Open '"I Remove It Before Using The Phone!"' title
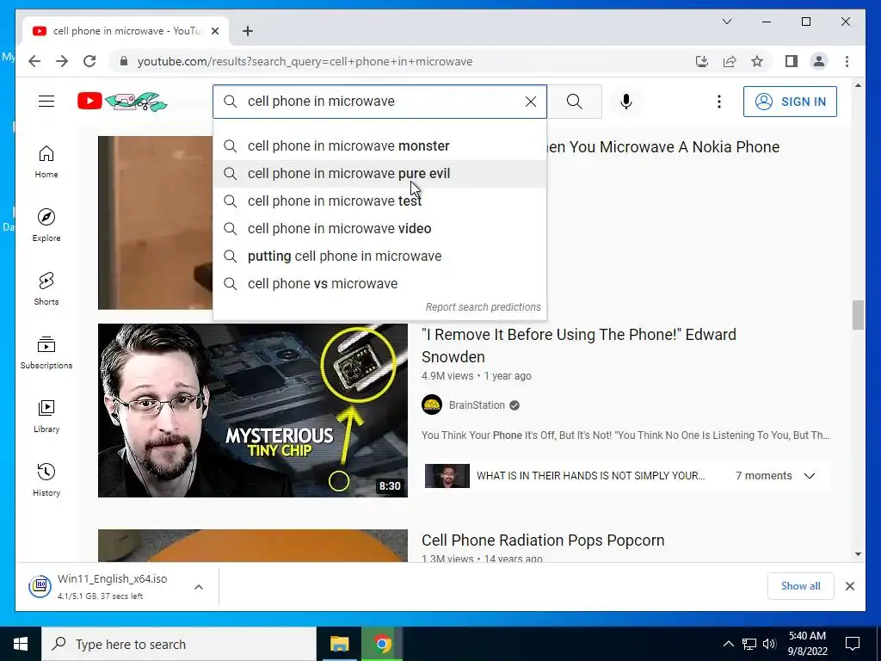Image resolution: width=881 pixels, height=661 pixels. point(579,345)
